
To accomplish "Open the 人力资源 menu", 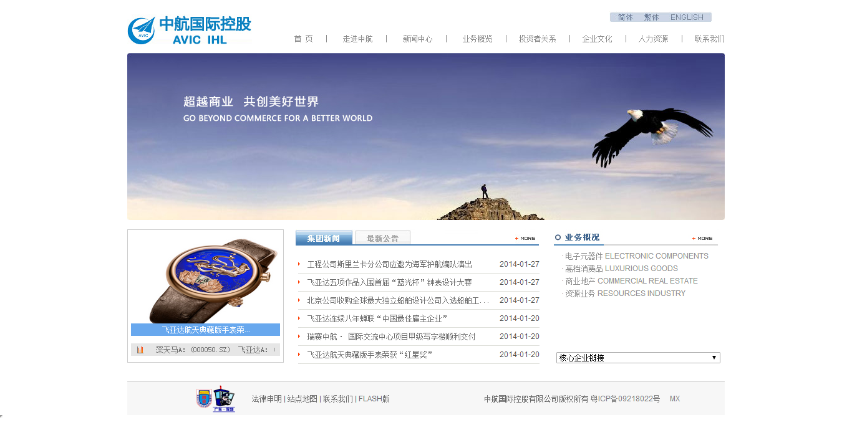I will tap(653, 39).
